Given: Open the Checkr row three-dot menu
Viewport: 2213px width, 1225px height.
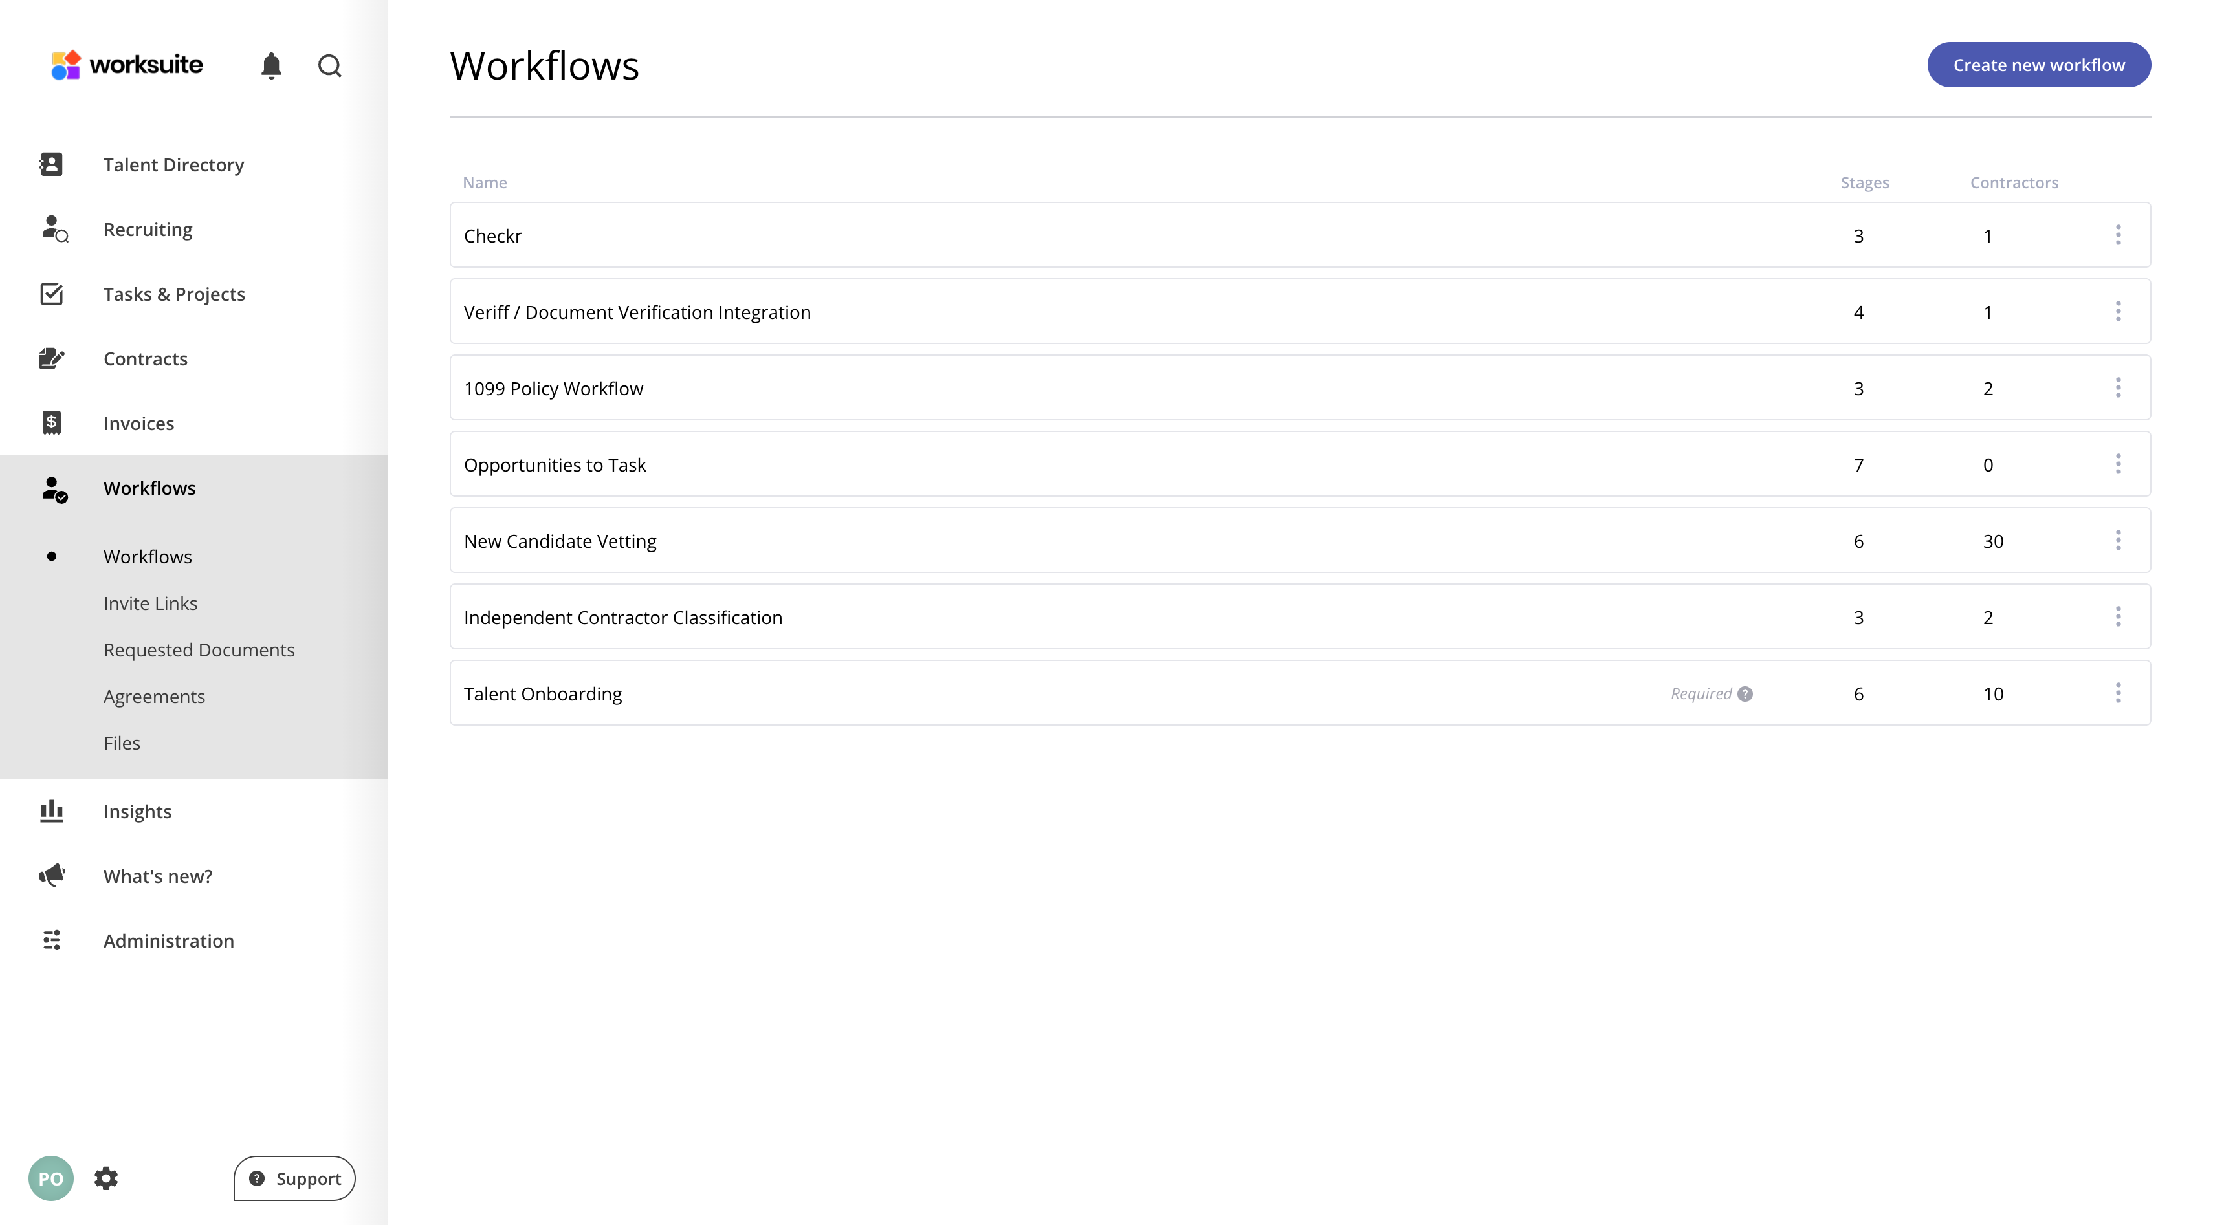Looking at the screenshot, I should (x=2118, y=235).
